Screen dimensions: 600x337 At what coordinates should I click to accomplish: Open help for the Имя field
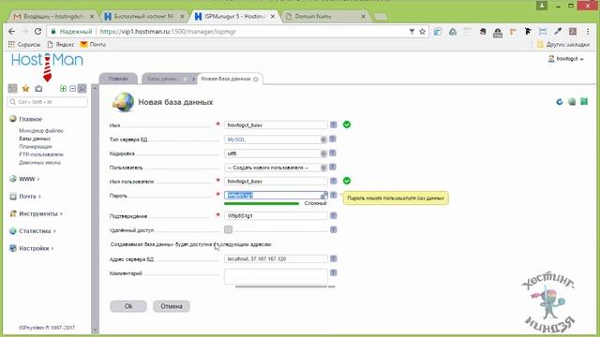334,125
